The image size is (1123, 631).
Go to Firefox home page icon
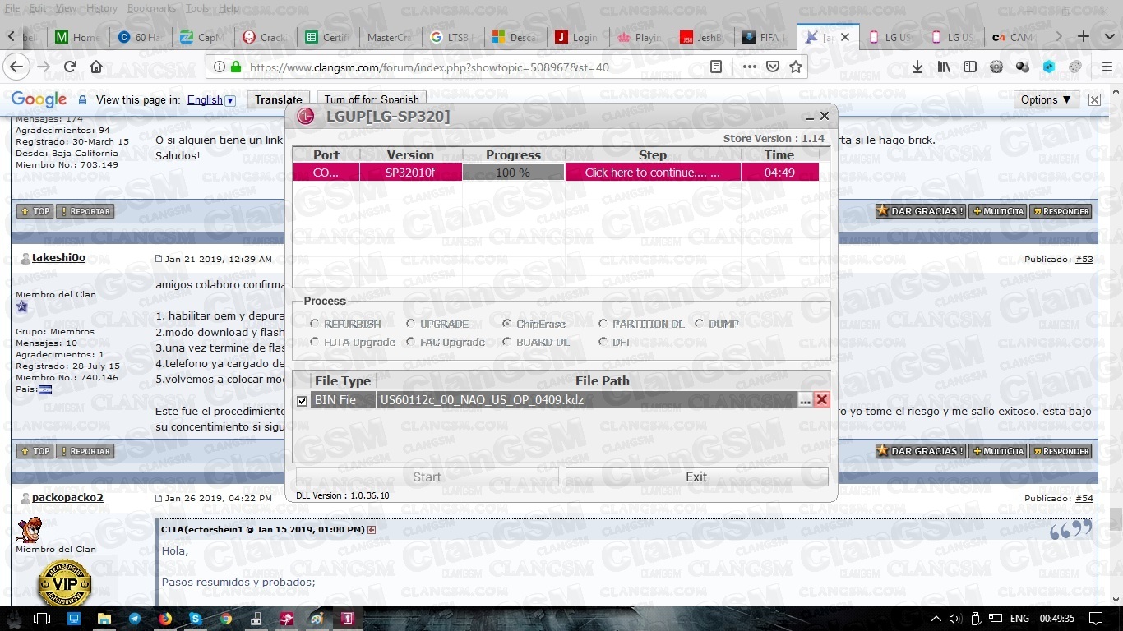coord(96,67)
